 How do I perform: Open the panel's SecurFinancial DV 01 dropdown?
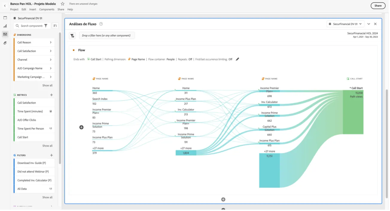pos(345,24)
